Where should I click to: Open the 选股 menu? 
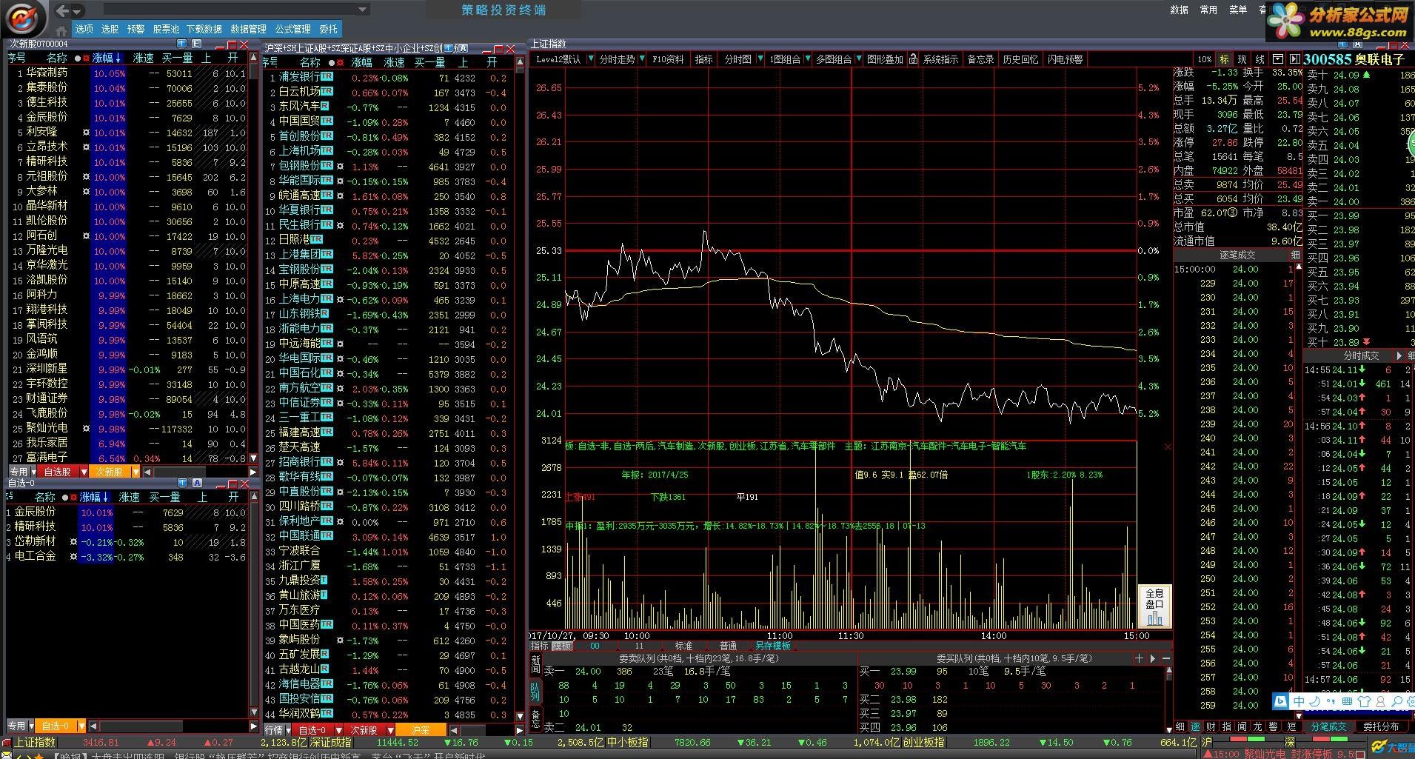(110, 29)
